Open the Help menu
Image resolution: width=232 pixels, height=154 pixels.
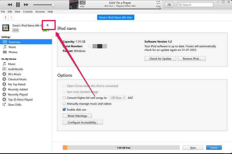[50, 12]
